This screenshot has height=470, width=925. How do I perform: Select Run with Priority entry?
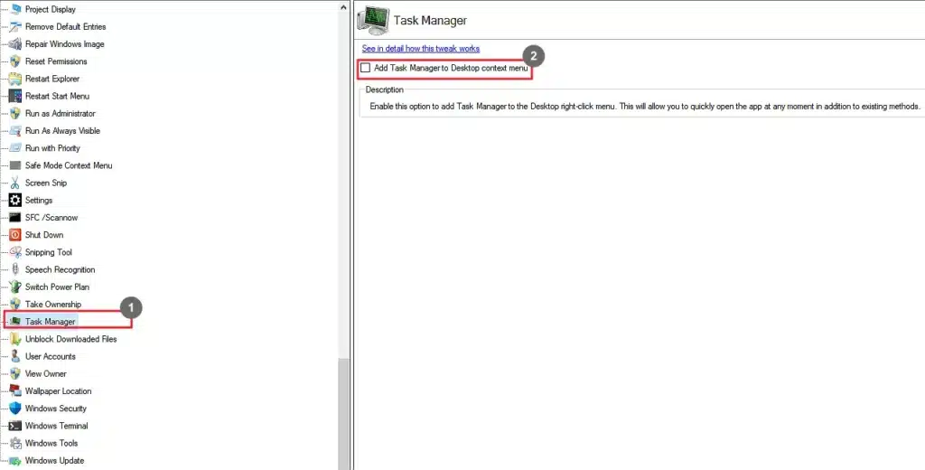coord(52,148)
